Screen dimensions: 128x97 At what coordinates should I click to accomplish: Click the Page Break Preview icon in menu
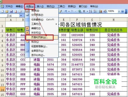(27, 15)
